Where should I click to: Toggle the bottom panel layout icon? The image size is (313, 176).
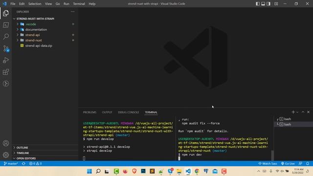coord(263,3)
